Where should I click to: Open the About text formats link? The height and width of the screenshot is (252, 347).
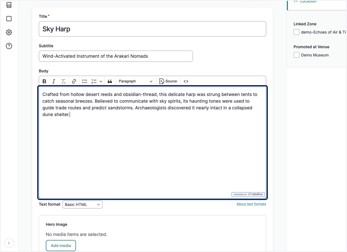click(251, 204)
